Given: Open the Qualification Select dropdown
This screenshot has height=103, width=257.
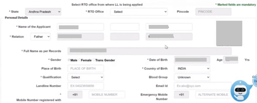Looking at the screenshot, I should (86, 77).
